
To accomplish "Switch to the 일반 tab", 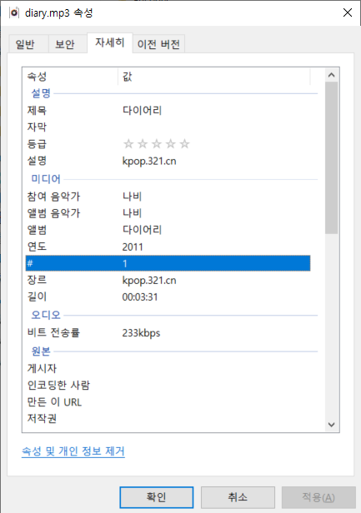I will pos(29,44).
